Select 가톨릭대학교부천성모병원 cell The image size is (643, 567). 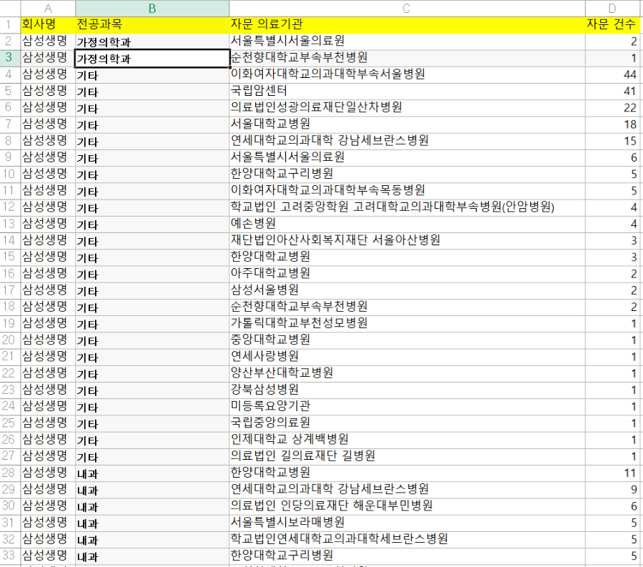[407, 324]
